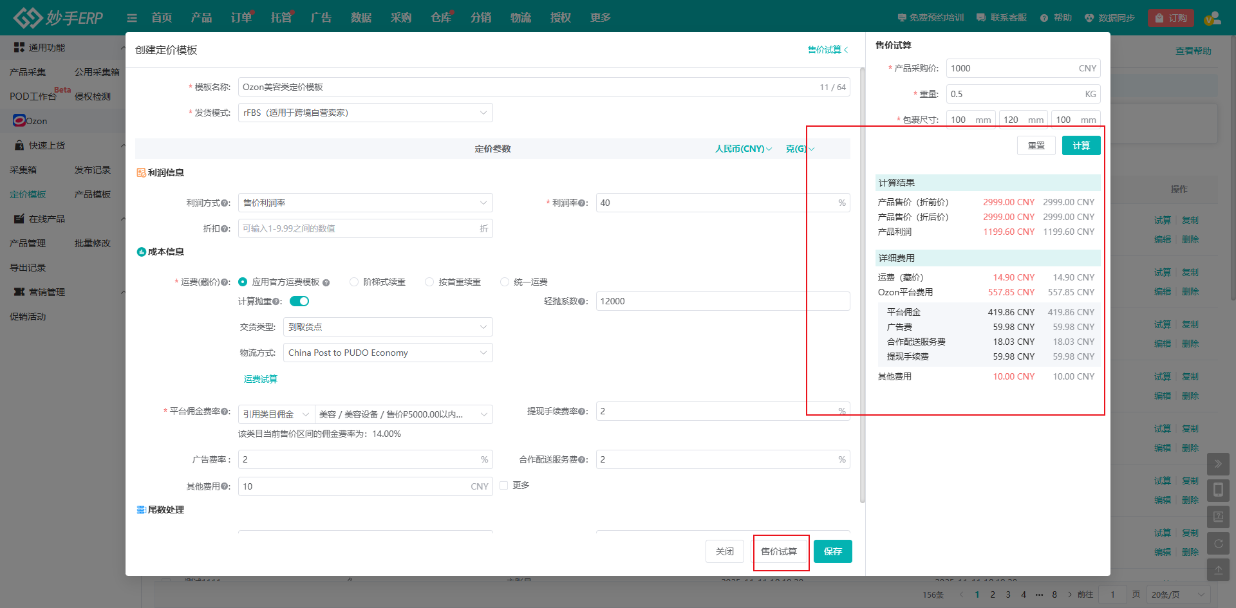This screenshot has width=1236, height=608.
Task: Click the 数据同步 sync icon
Action: [1089, 18]
